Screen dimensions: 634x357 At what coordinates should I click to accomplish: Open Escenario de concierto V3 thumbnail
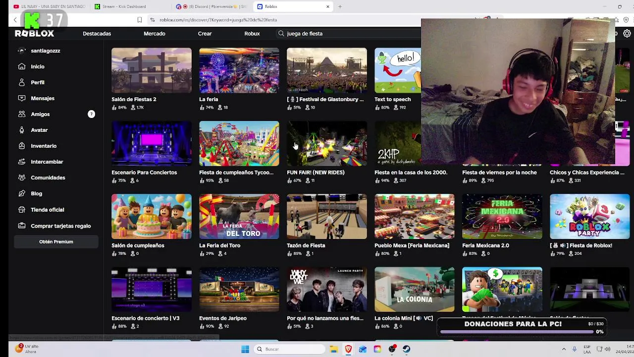point(152,290)
